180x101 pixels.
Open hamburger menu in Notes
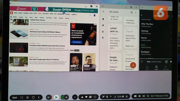click(x=103, y=11)
